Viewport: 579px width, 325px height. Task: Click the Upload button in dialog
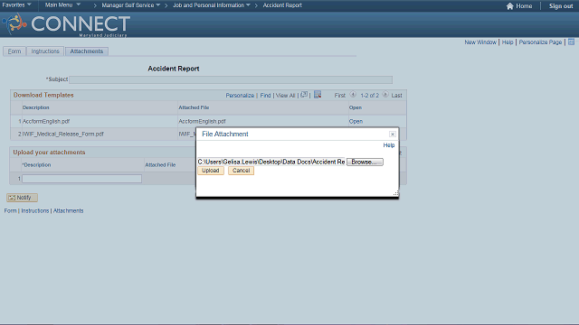[x=211, y=171]
